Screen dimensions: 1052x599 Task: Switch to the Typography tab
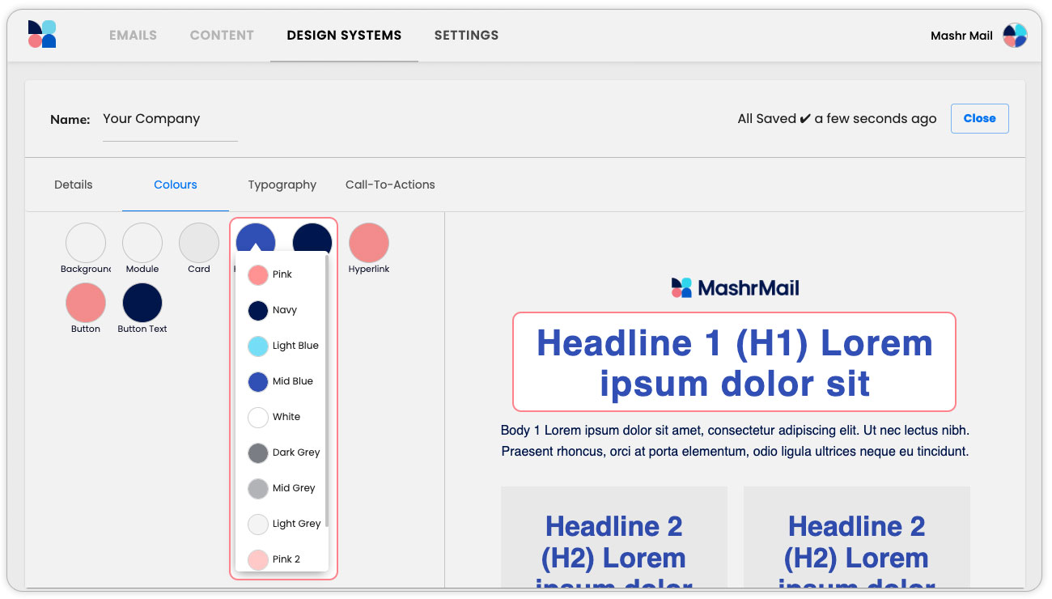tap(282, 185)
